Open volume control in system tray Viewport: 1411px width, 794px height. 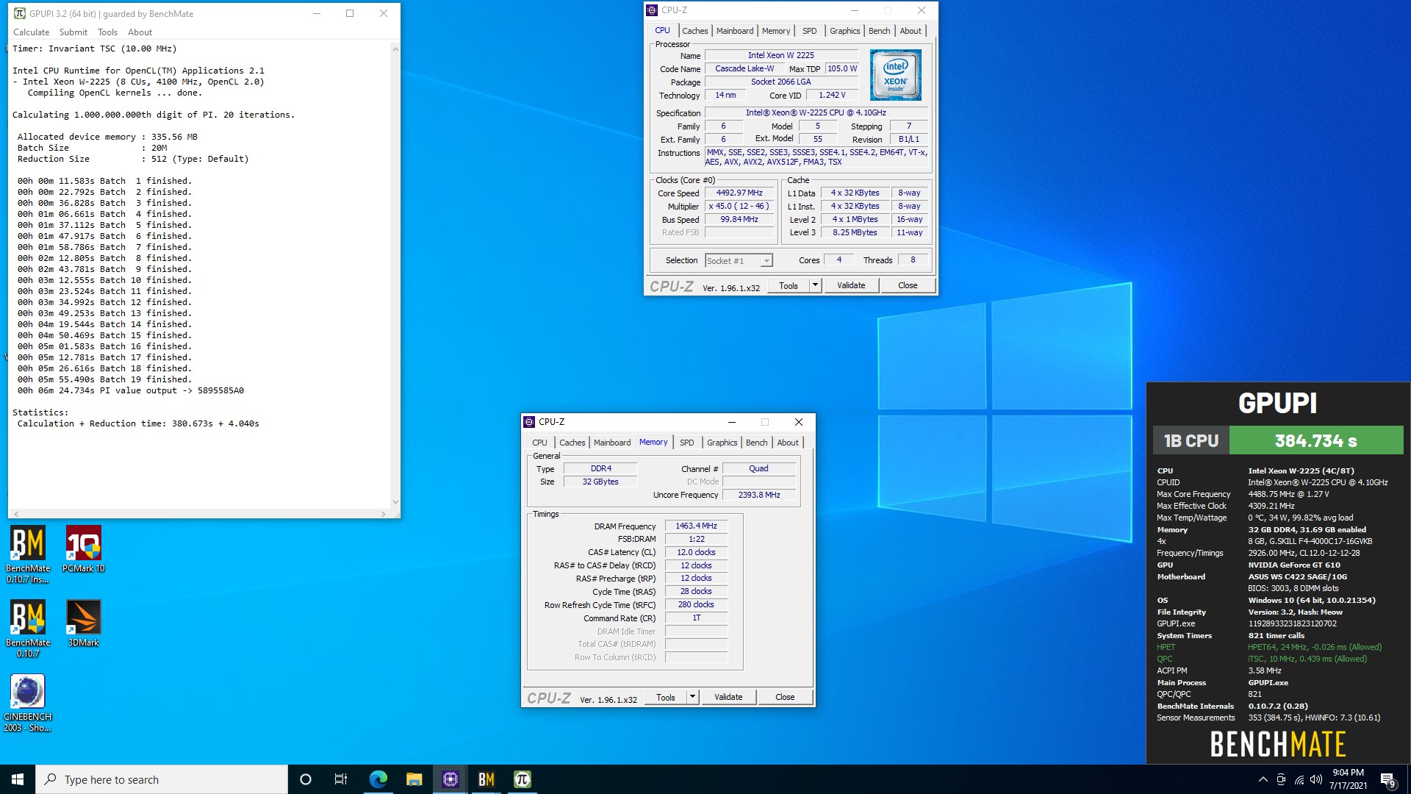(1315, 779)
